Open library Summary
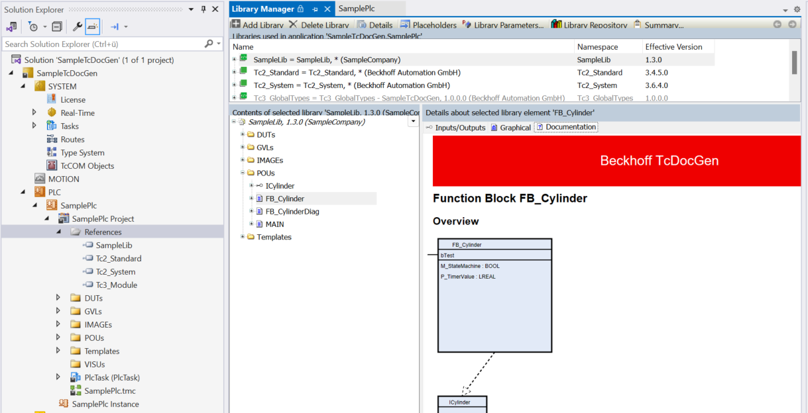 click(659, 25)
